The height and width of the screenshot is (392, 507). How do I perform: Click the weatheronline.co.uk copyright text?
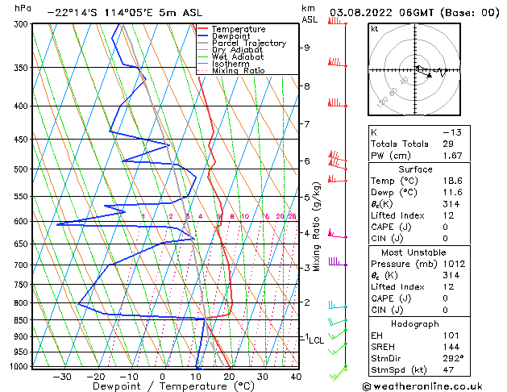tap(422, 386)
